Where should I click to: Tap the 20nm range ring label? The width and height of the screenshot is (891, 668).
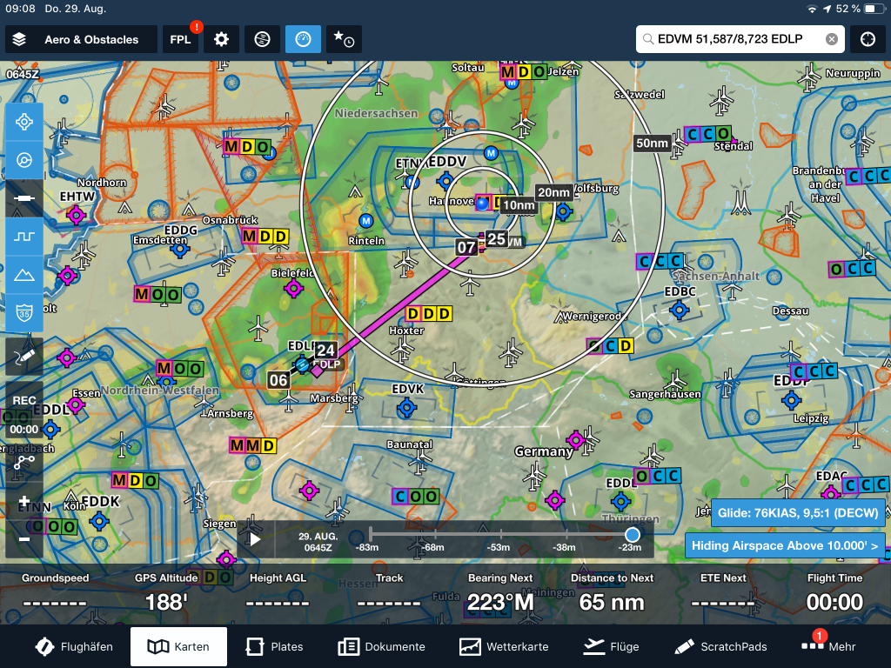[x=553, y=192]
